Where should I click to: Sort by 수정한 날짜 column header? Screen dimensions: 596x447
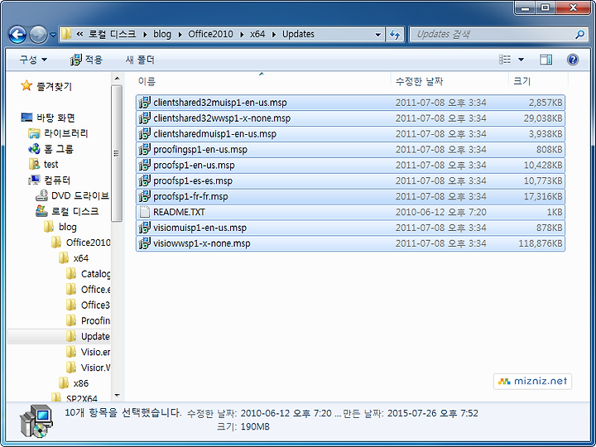point(419,81)
